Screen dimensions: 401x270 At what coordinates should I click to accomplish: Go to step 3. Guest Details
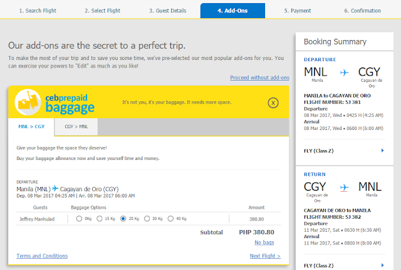click(168, 11)
